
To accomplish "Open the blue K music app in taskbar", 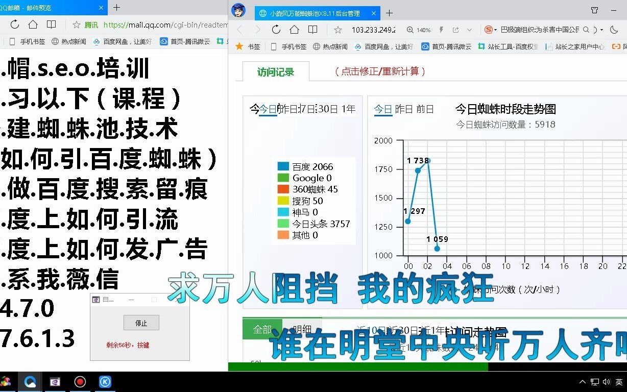I will click(105, 382).
